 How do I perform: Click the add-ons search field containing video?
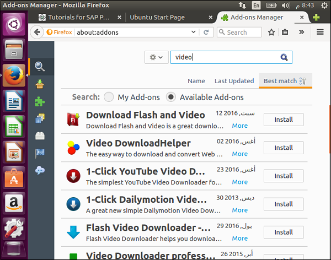pos(225,57)
